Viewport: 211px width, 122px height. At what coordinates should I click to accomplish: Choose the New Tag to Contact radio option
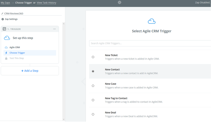tap(93, 100)
